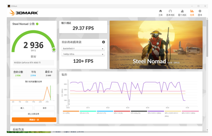Click the green validation checkmark beside Steel Nomad score
The width and height of the screenshot is (212, 136).
(x=37, y=24)
